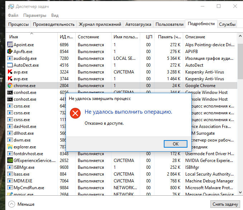Switch to the Автозагрузка tab
Viewport: 243px width, 210px height.
pos(138,24)
